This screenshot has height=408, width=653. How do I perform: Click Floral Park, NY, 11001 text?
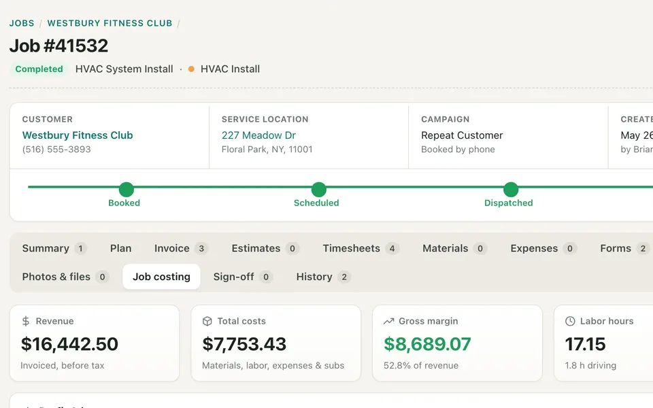(x=267, y=150)
